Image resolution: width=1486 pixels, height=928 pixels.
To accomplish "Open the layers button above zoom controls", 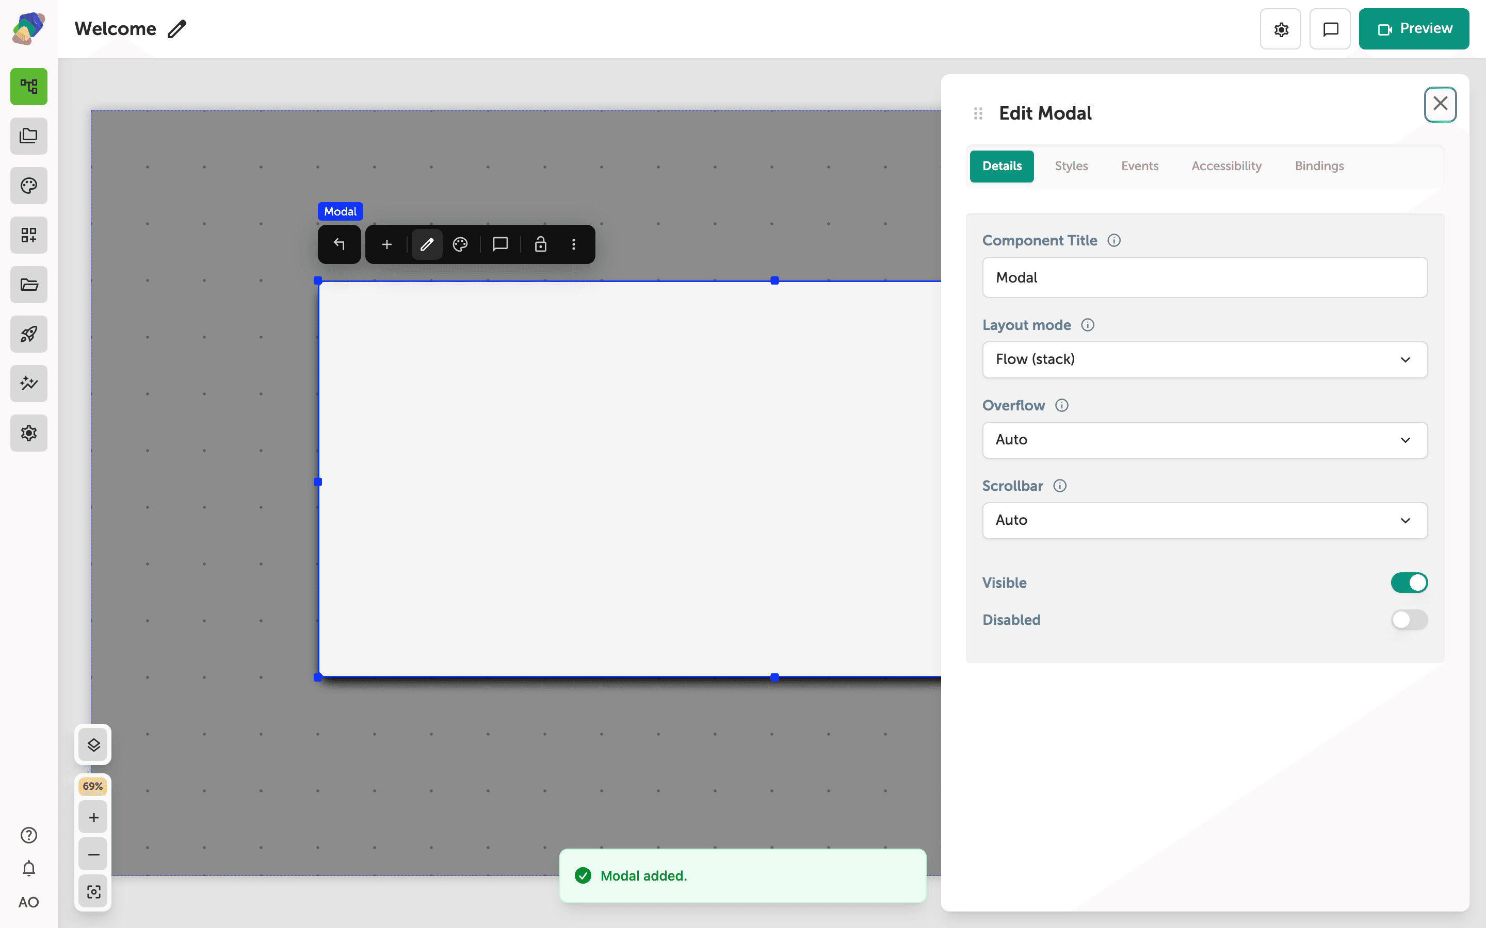I will point(93,744).
